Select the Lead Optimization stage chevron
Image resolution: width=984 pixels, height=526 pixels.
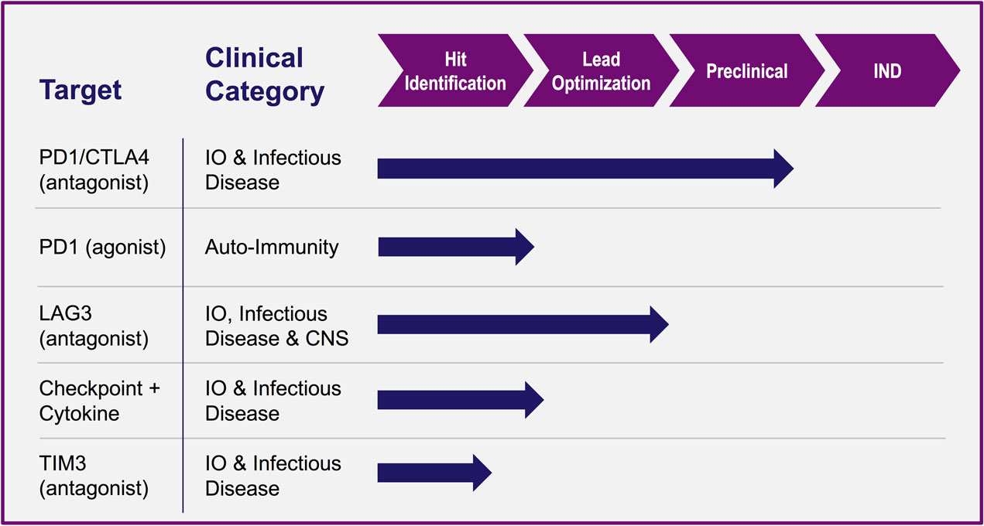[601, 70]
